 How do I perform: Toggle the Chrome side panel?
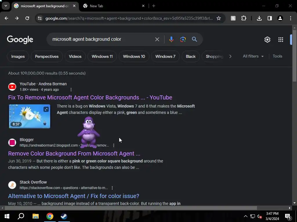point(270,18)
